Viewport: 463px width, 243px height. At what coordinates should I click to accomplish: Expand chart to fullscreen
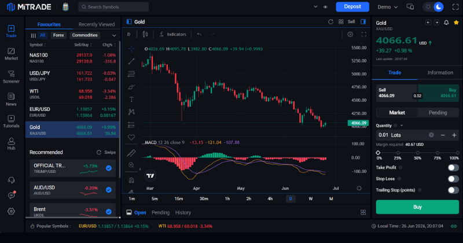(364, 35)
